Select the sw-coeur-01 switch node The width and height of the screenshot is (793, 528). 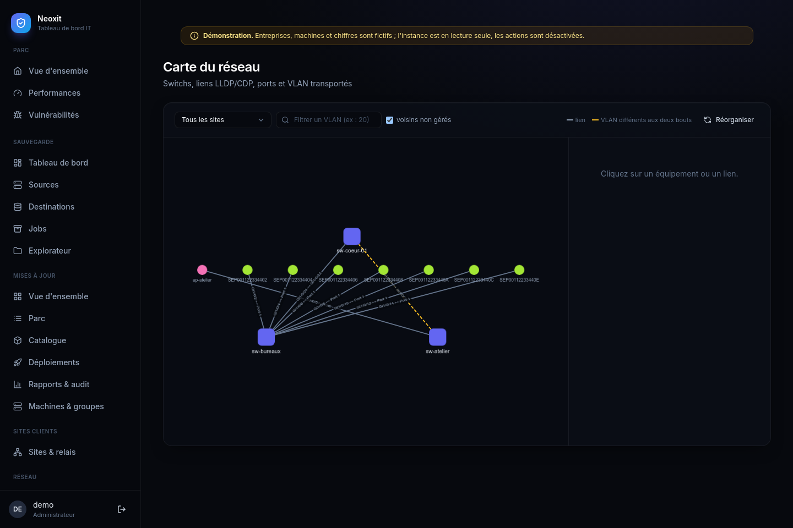coord(352,237)
